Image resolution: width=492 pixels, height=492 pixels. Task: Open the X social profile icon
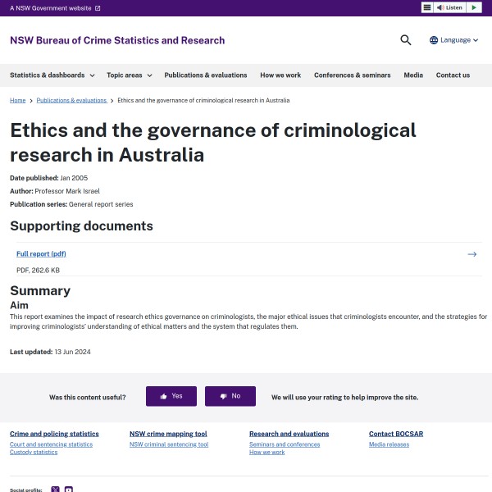56,490
